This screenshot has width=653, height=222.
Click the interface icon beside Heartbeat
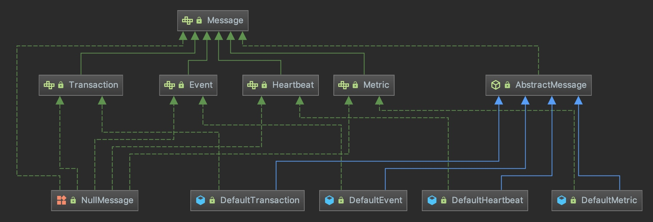click(x=253, y=85)
